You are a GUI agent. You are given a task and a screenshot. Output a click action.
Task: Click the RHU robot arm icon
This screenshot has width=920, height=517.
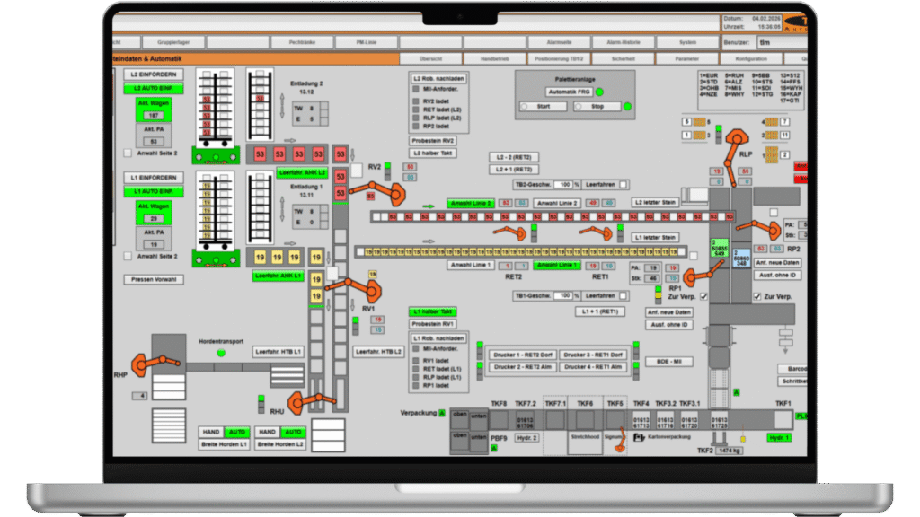[x=312, y=401]
